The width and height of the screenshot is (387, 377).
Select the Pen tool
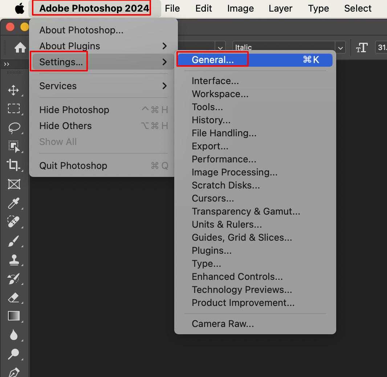tap(14, 372)
